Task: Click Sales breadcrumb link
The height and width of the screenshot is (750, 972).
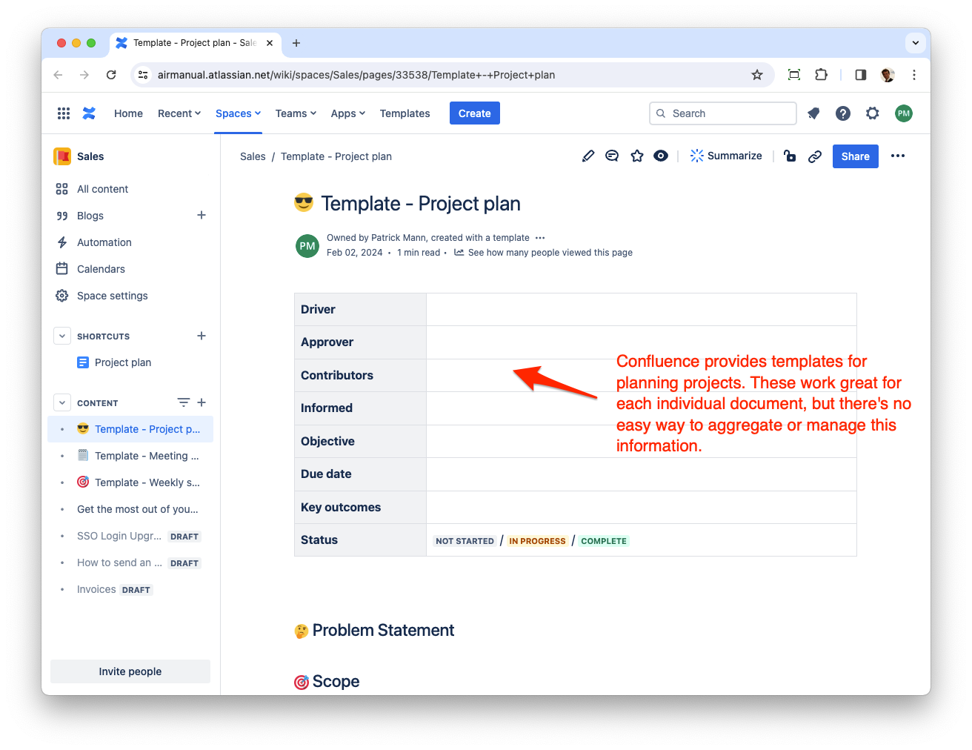Action: point(253,156)
